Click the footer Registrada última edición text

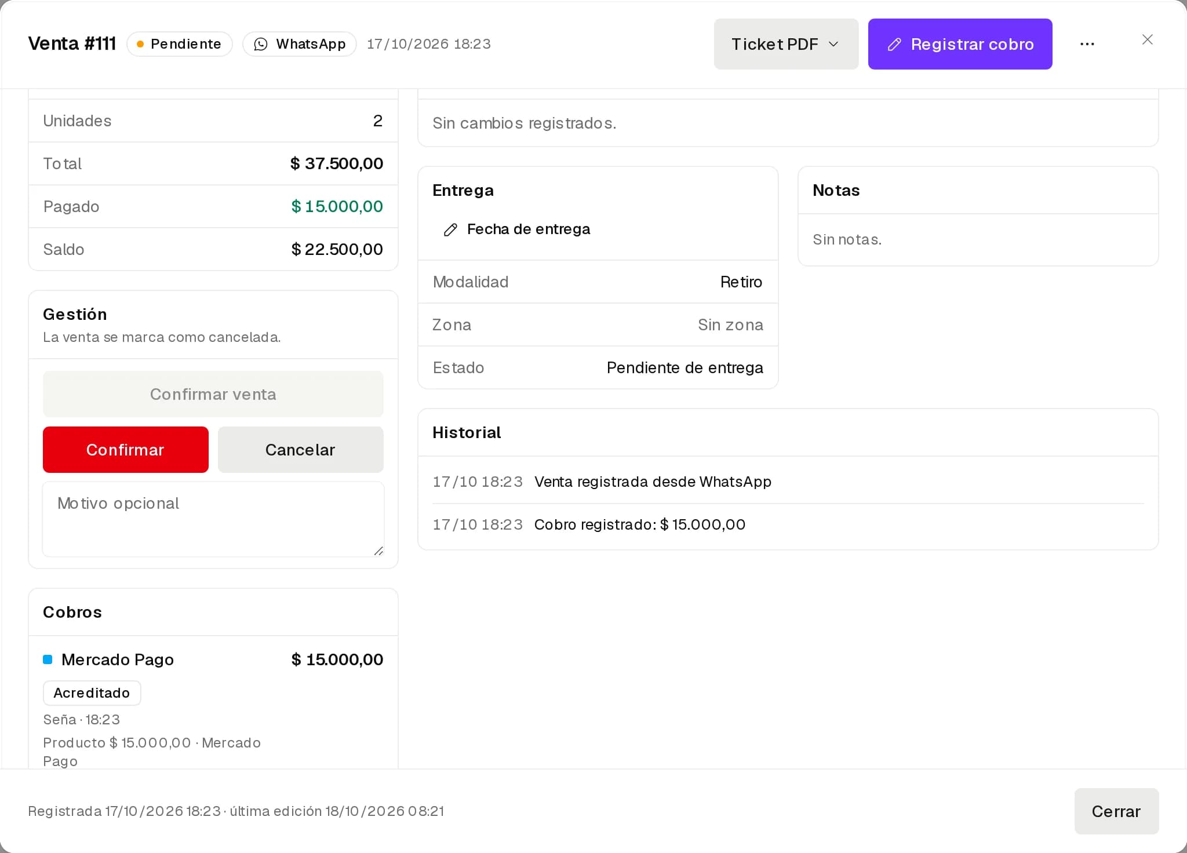pos(236,811)
